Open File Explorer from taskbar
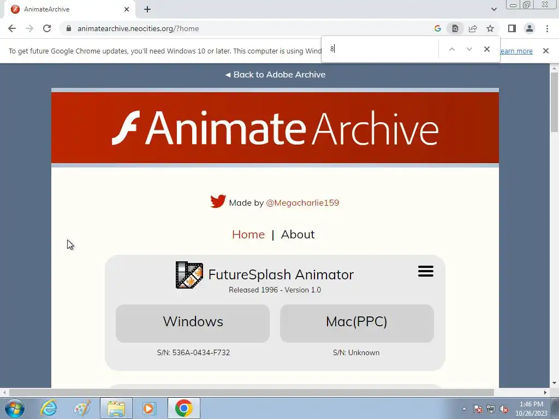Image resolution: width=559 pixels, height=419 pixels. click(116, 408)
